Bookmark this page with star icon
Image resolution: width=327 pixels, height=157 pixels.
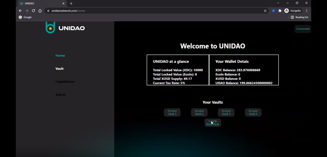(x=265, y=11)
